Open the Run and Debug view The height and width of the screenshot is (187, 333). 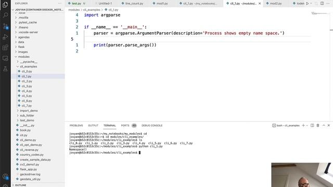5,37
